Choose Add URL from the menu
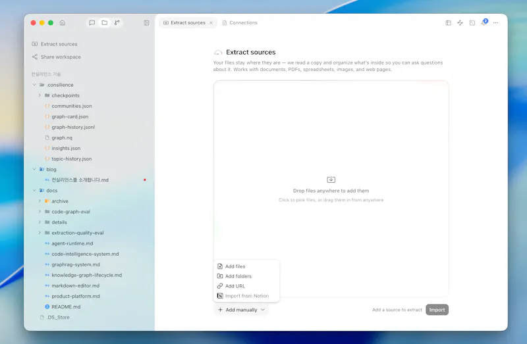 click(x=246, y=286)
